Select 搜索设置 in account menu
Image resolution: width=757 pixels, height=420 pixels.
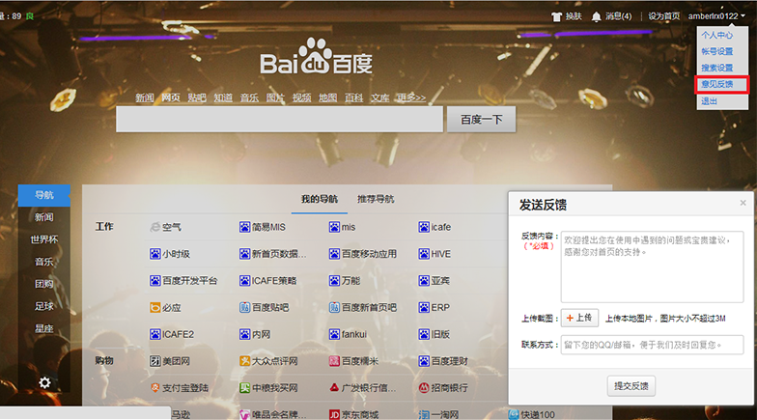point(716,68)
